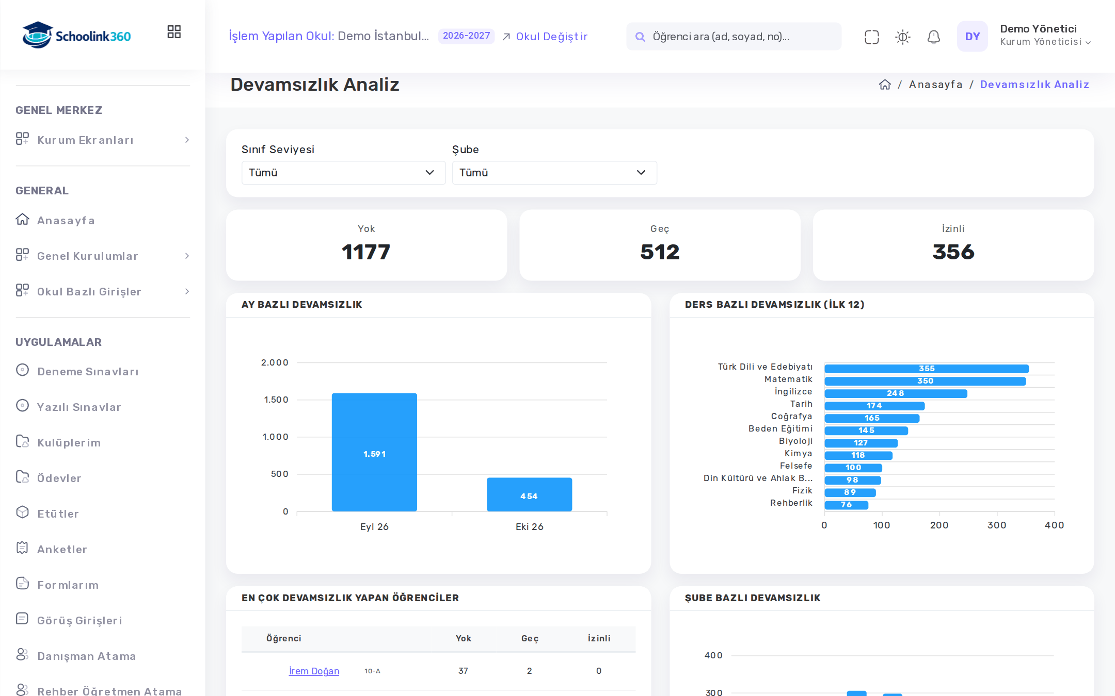This screenshot has width=1115, height=696.
Task: Focus the student search field
Action: [734, 37]
